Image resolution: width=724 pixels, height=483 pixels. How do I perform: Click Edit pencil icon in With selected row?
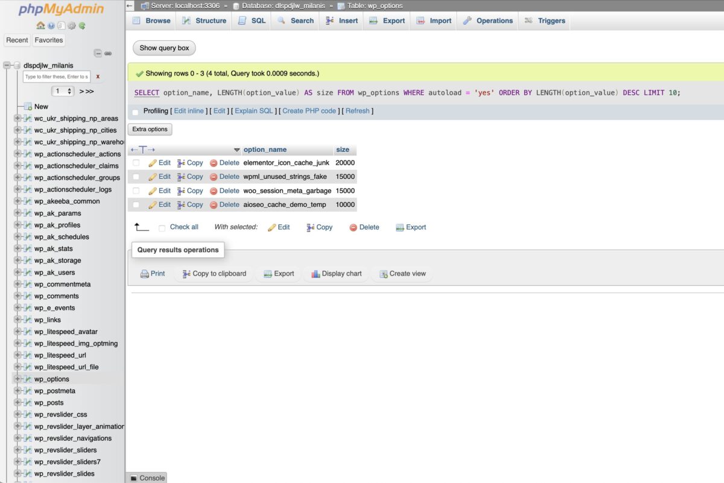coord(271,227)
